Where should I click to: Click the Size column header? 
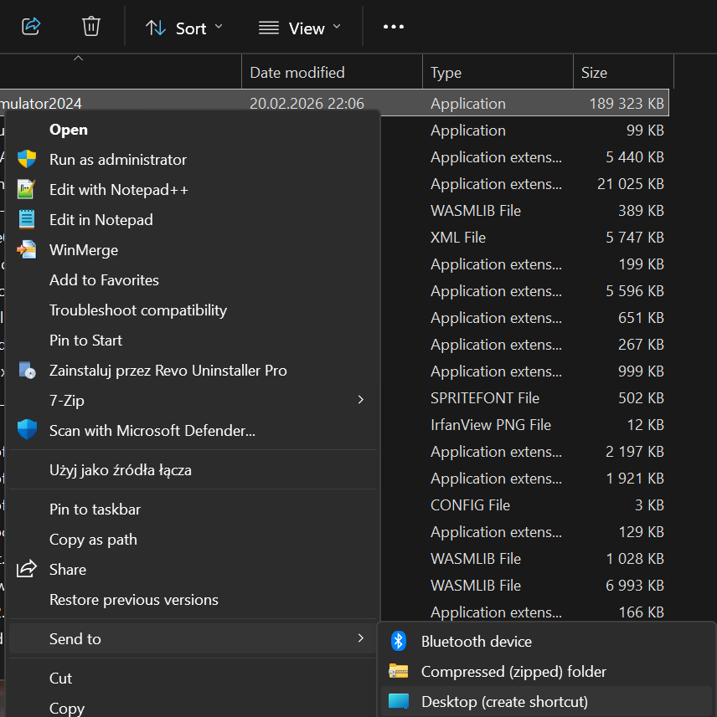tap(595, 73)
